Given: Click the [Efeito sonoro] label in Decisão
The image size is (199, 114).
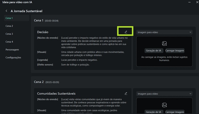Looking at the screenshot, I should (45, 65).
